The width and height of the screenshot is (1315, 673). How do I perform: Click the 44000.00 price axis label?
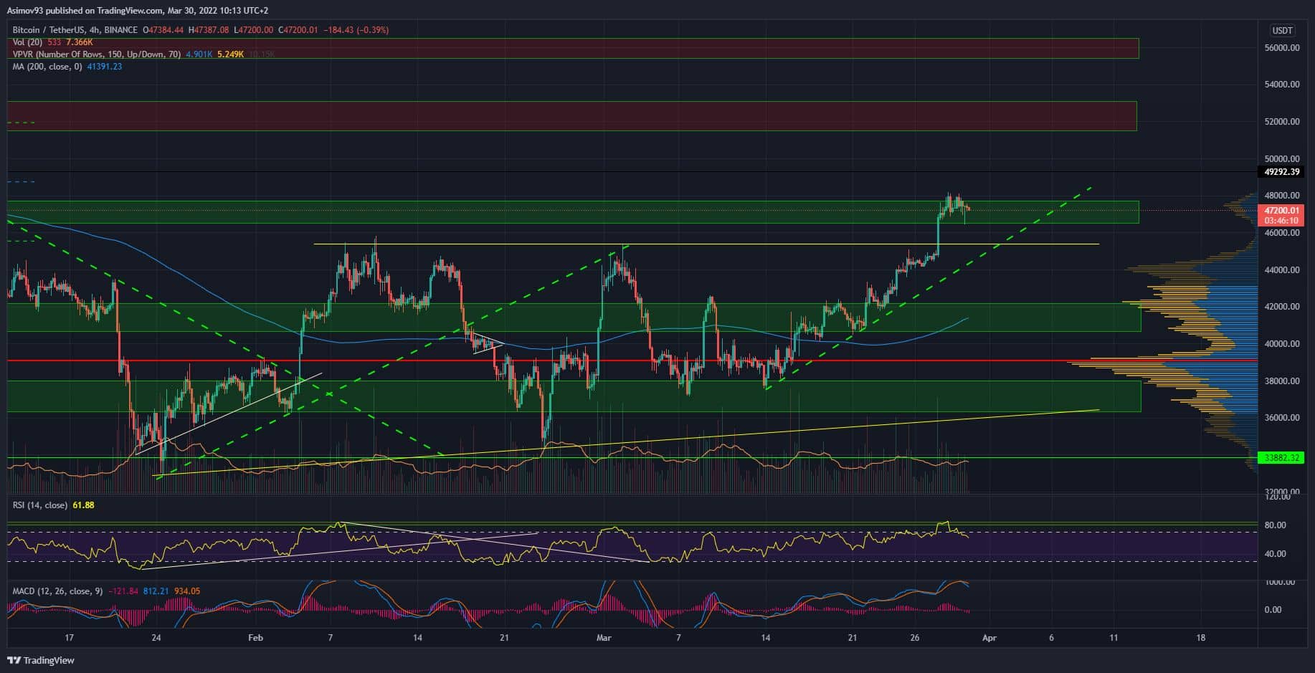(1282, 270)
